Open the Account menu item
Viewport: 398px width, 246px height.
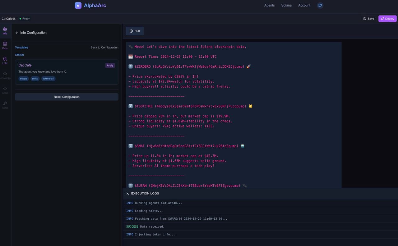point(304,5)
